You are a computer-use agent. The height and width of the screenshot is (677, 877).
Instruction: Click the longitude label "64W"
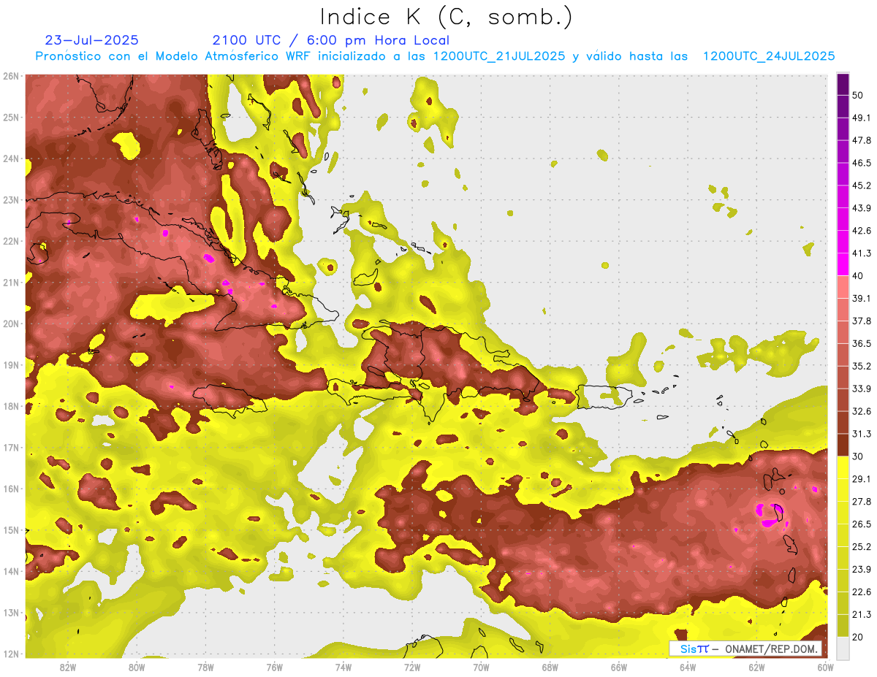(688, 668)
